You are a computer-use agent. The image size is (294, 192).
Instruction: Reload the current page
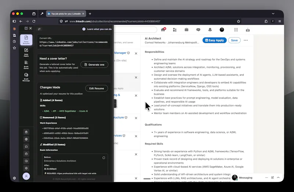click(x=34, y=21)
